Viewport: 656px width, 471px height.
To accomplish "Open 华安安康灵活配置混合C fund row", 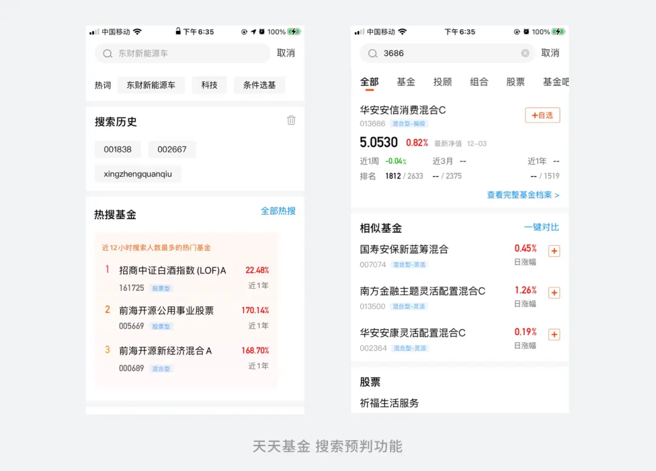I will tap(459, 339).
